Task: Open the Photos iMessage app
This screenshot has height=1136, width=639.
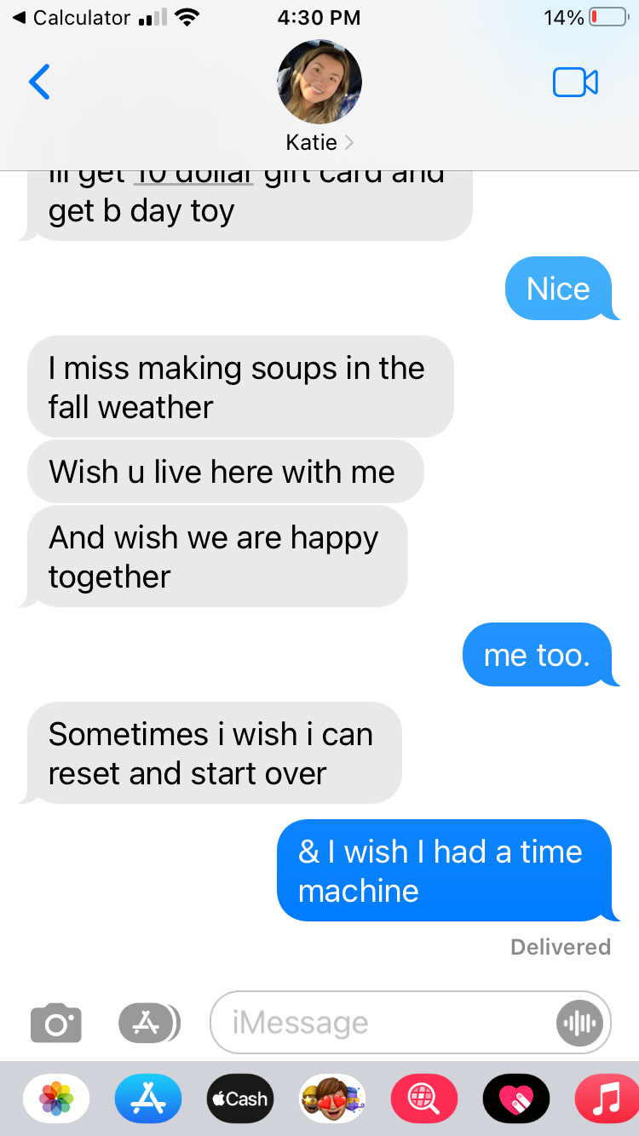Action: 56,1099
